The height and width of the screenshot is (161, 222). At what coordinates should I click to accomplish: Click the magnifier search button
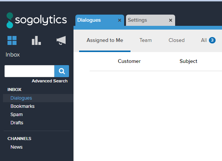pyautogui.click(x=62, y=71)
